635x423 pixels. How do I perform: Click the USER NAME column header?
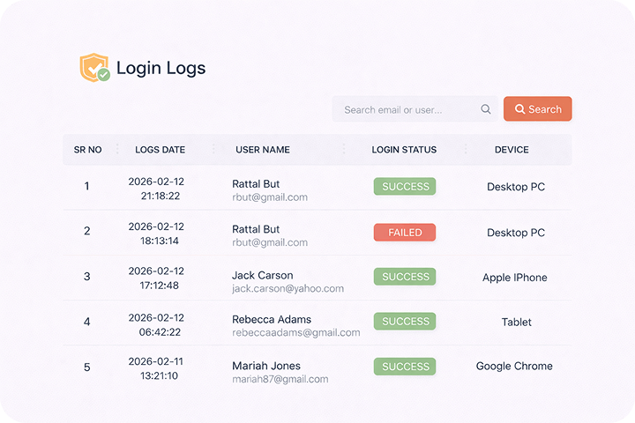(x=263, y=150)
